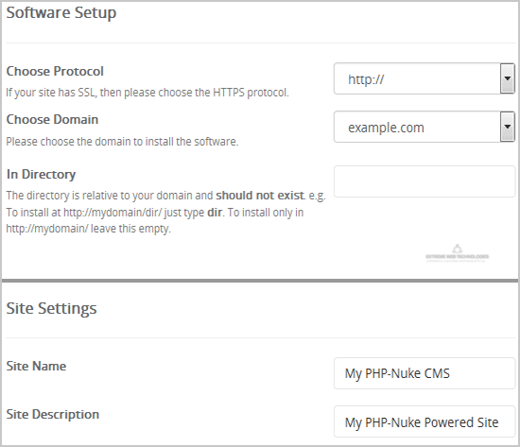Click the Site Description input box
The height and width of the screenshot is (447, 520).
tap(425, 421)
